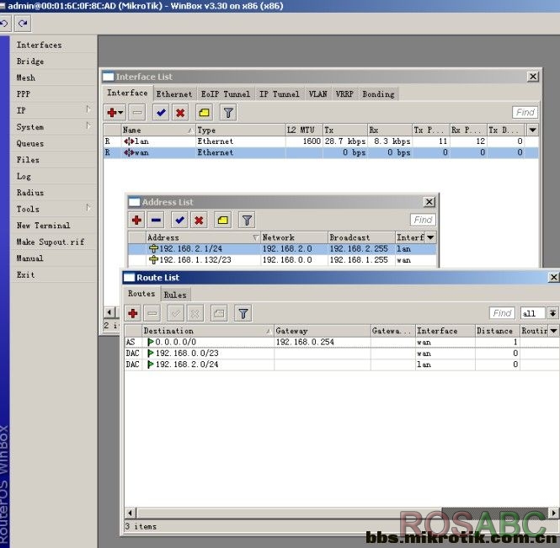This screenshot has width=560, height=548.
Task: Expand the System submenu in sidebar
Action: [88, 125]
